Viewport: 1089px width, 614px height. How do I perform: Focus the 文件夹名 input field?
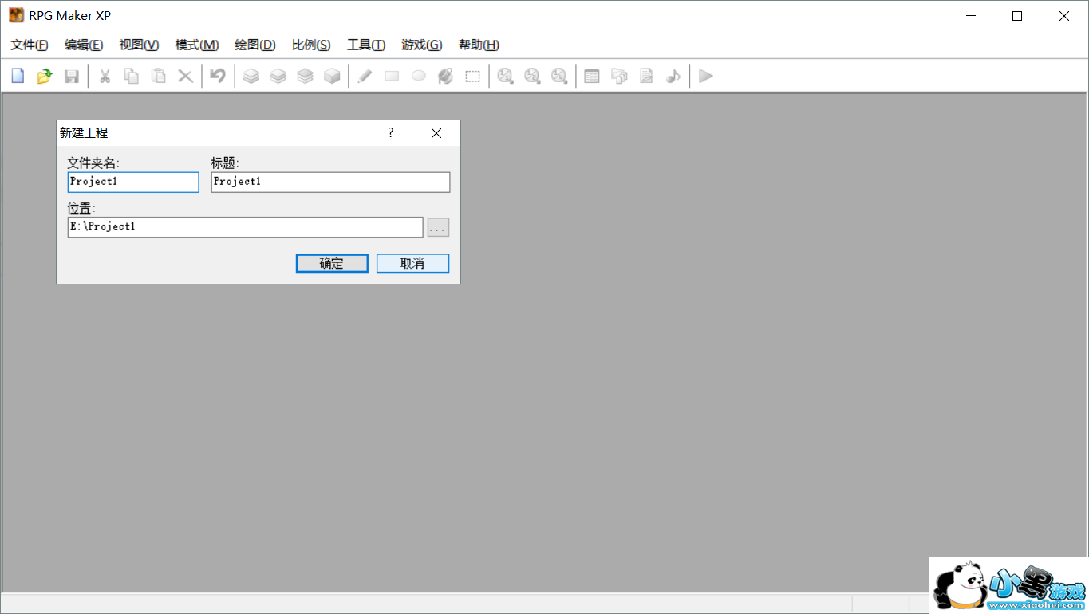pos(133,182)
